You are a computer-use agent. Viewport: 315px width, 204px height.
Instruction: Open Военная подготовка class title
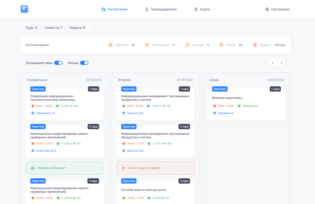click(227, 98)
